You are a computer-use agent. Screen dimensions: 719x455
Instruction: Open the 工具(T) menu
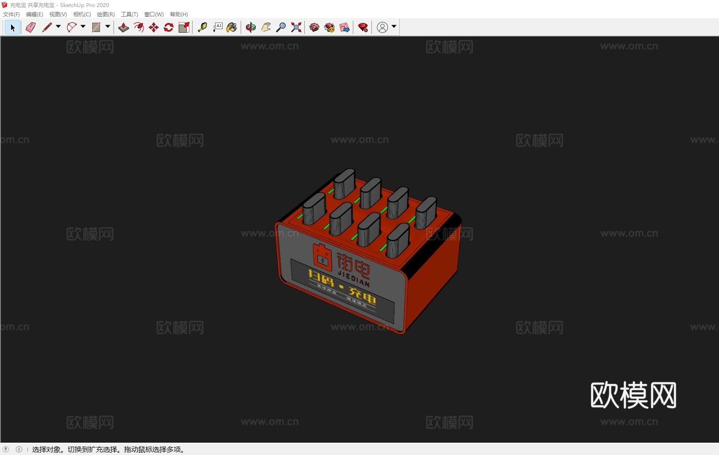pos(130,15)
